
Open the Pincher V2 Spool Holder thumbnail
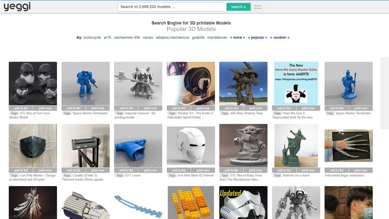coord(191,84)
